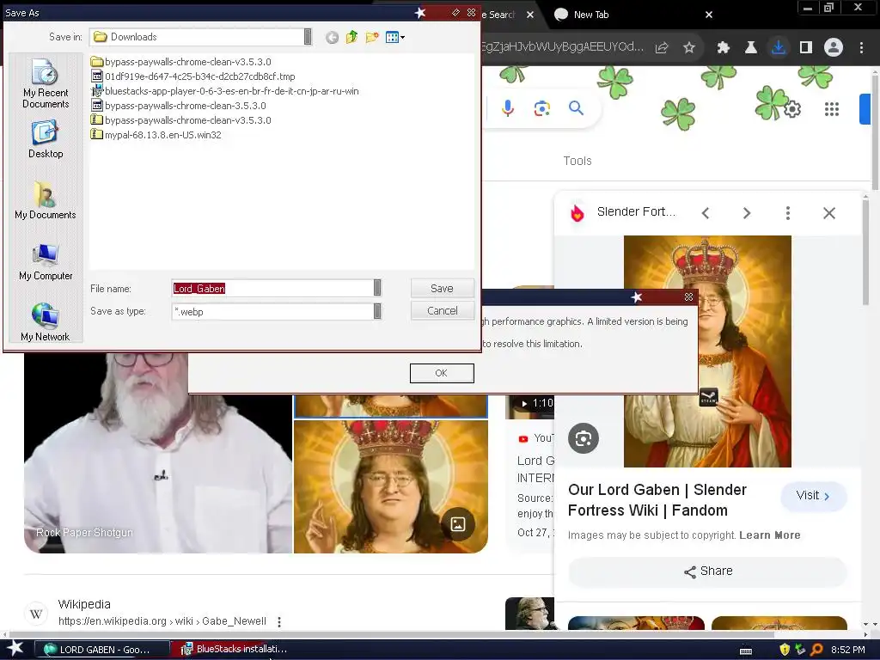Open Rock Paper Shotgun image thumbnail
This screenshot has width=880, height=660.
point(158,452)
